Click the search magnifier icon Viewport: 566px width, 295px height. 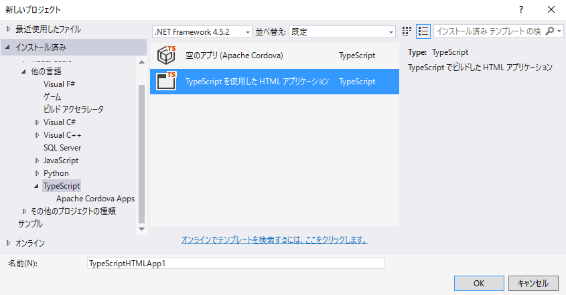[550, 31]
